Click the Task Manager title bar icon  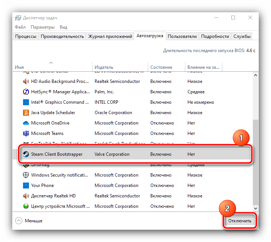tap(18, 18)
